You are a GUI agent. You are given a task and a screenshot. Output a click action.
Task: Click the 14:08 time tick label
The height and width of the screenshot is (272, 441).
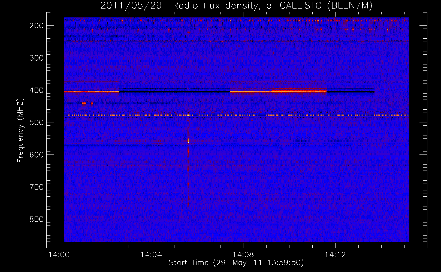point(243,255)
